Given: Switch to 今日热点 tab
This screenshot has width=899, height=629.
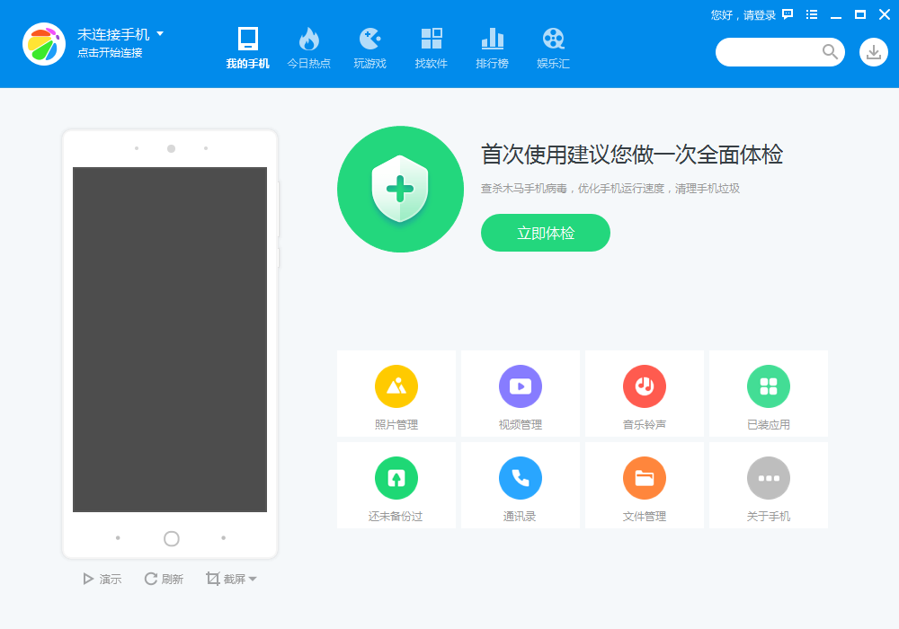Looking at the screenshot, I should pyautogui.click(x=308, y=49).
